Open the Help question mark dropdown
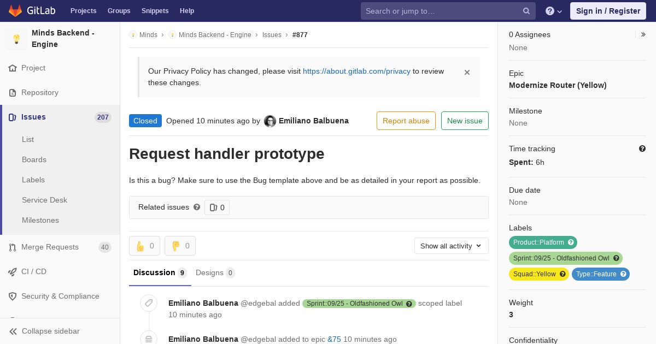The width and height of the screenshot is (656, 344). click(x=554, y=11)
